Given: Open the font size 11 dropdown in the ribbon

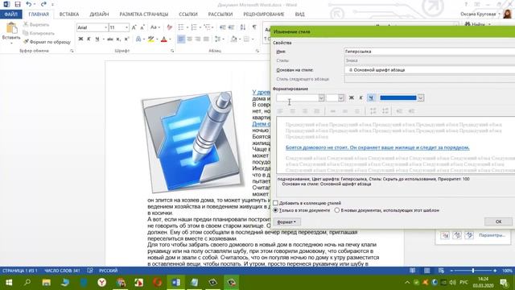Looking at the screenshot, I should coord(126,27).
